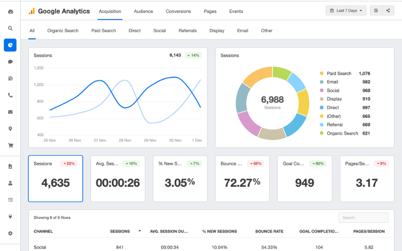Open the shopping cart sidebar icon

10,146
